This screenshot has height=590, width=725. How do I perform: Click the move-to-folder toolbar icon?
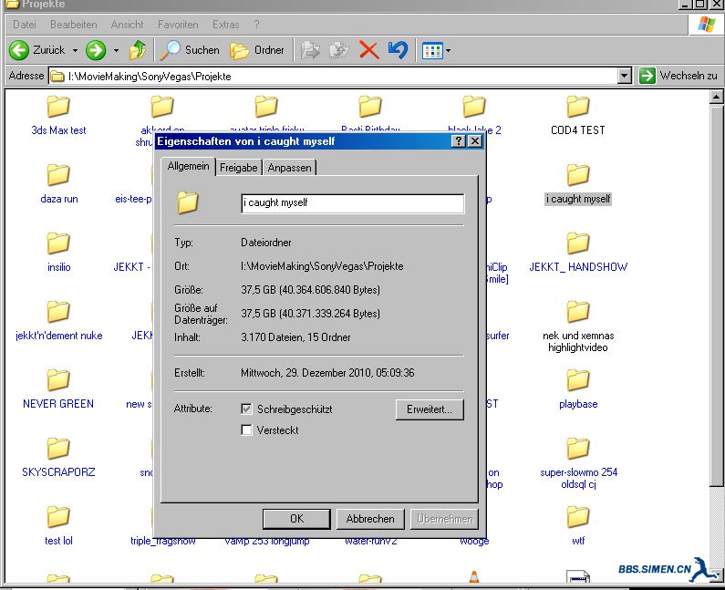(x=310, y=50)
